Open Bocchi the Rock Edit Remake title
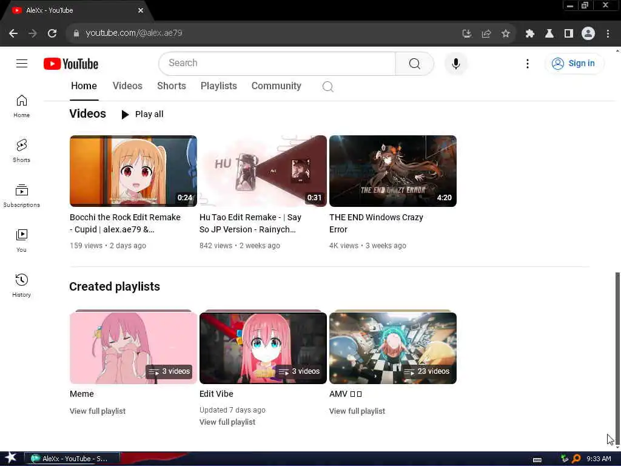Screen dimensions: 621x466 (125, 223)
